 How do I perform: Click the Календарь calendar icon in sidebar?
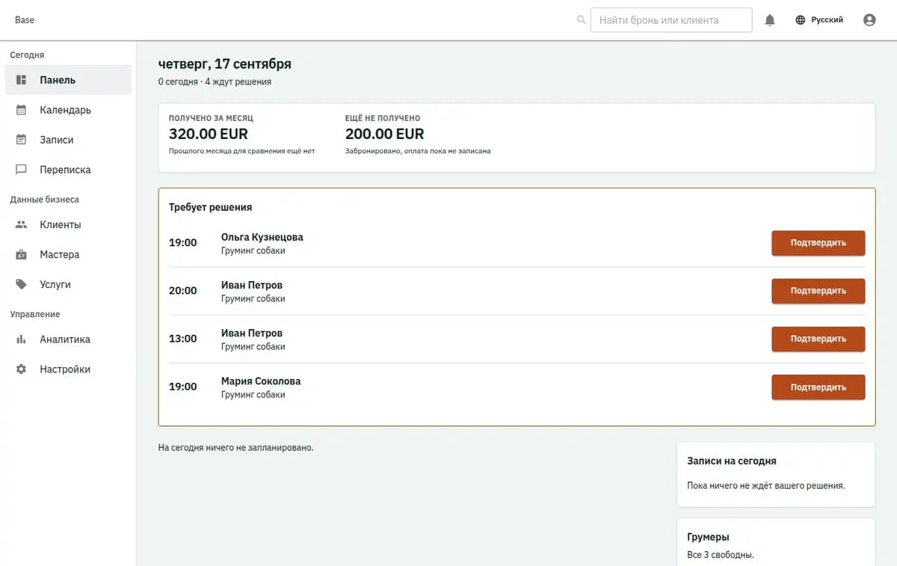click(22, 110)
